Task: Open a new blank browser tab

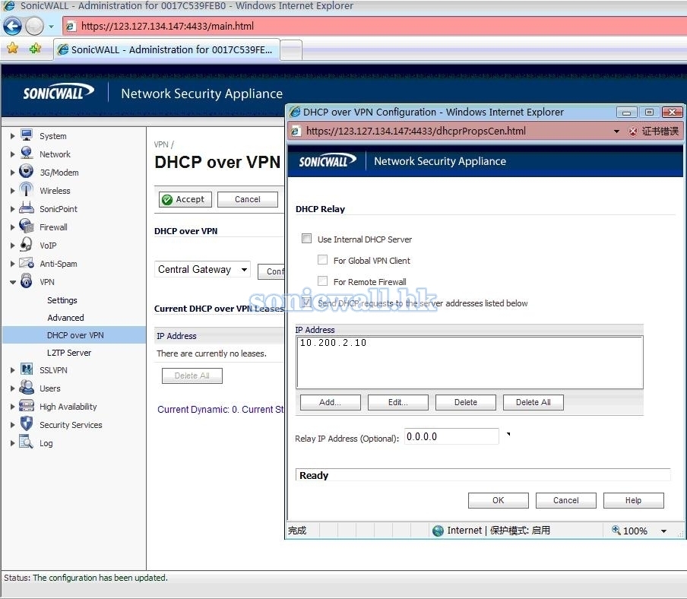Action: pyautogui.click(x=291, y=50)
